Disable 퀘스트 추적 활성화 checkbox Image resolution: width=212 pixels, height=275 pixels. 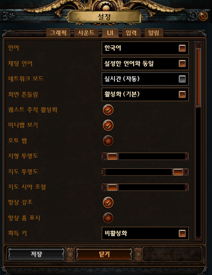click(108, 110)
